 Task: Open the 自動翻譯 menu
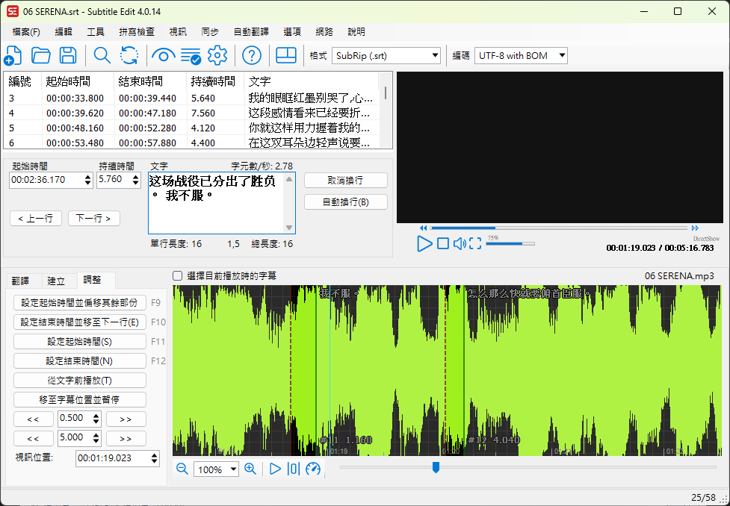(x=252, y=31)
